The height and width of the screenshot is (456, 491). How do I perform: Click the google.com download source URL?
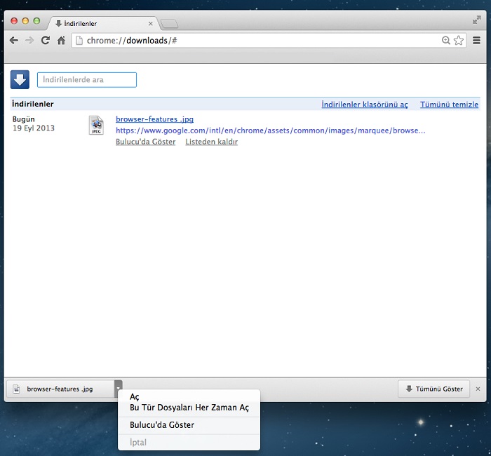(271, 130)
